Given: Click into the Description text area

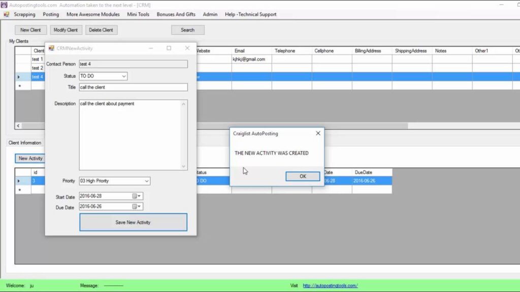Looking at the screenshot, I should pos(129,135).
